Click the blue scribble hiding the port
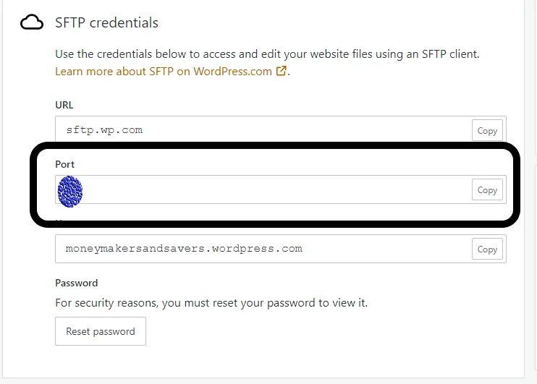Viewport: 537px width, 384px height. (70, 192)
